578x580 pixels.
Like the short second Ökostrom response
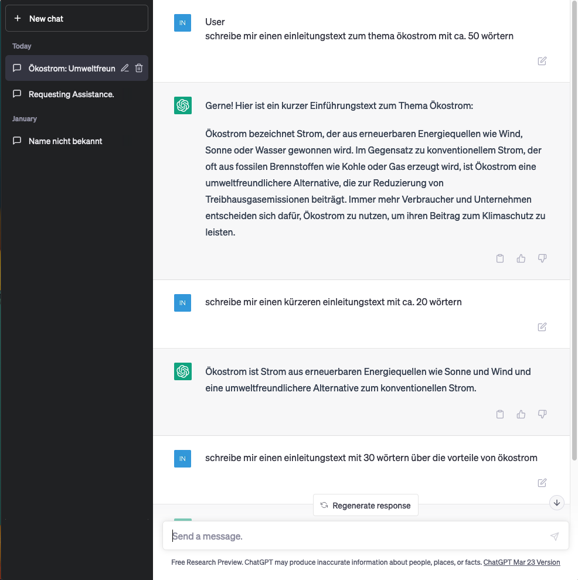pos(521,414)
